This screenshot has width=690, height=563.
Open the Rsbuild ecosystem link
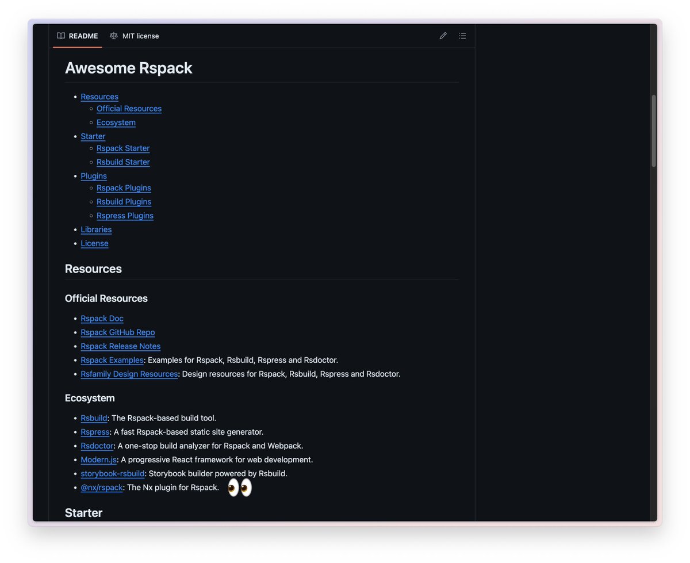(x=94, y=418)
